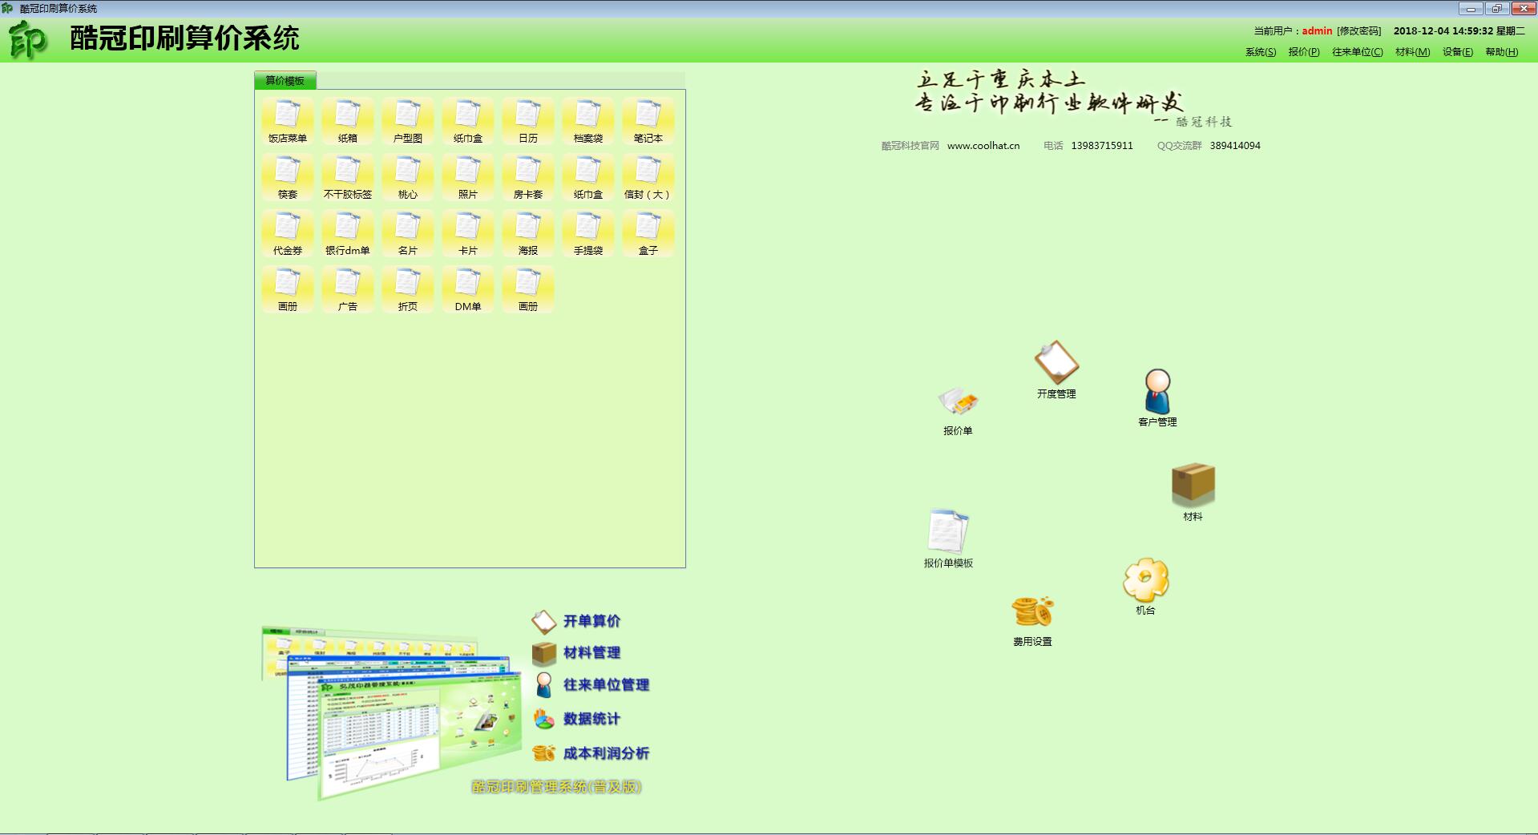Choose the 折页 template icon
This screenshot has height=835, width=1538.
click(x=408, y=290)
